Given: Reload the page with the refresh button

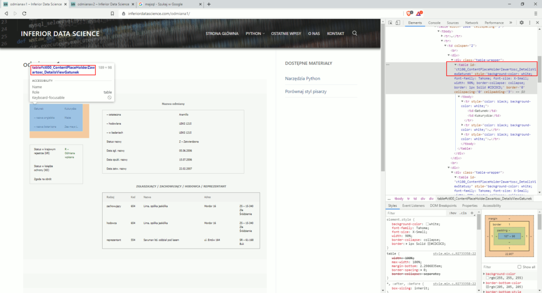Looking at the screenshot, I should tap(24, 13).
